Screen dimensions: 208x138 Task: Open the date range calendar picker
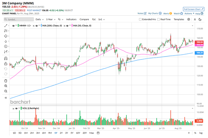click(98, 133)
